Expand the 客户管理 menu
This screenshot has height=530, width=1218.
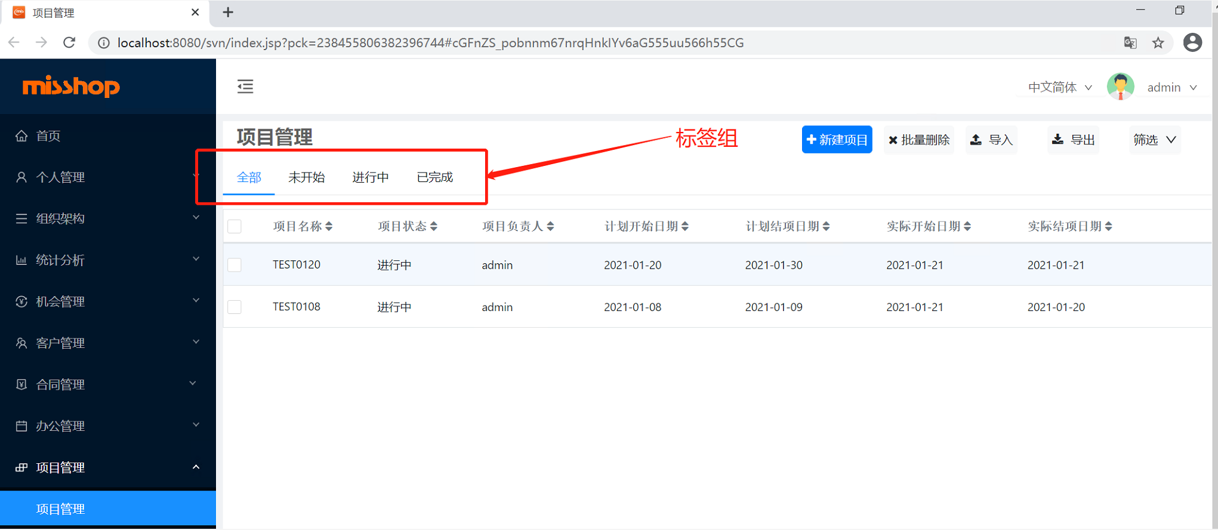click(x=196, y=342)
